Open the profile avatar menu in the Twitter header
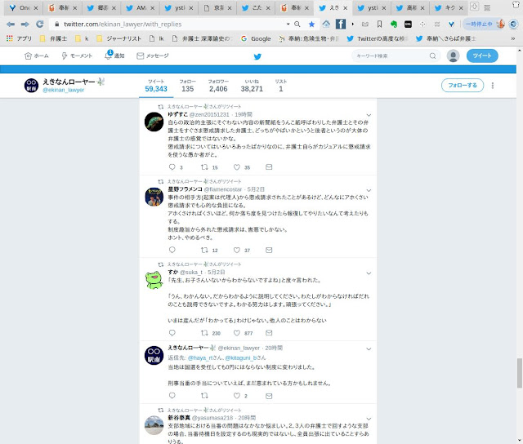Viewport: 523px width, 444px height. pyautogui.click(x=453, y=56)
